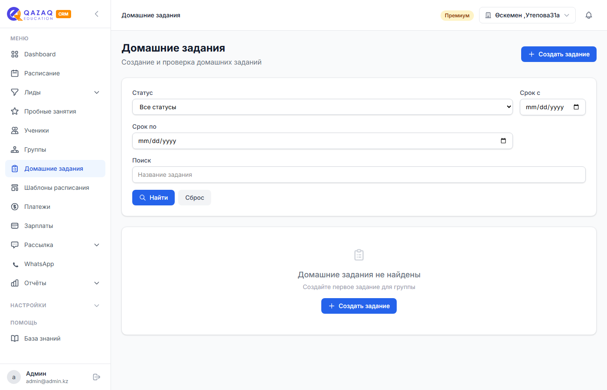Open the Группы section
607x390 pixels.
pyautogui.click(x=55, y=149)
